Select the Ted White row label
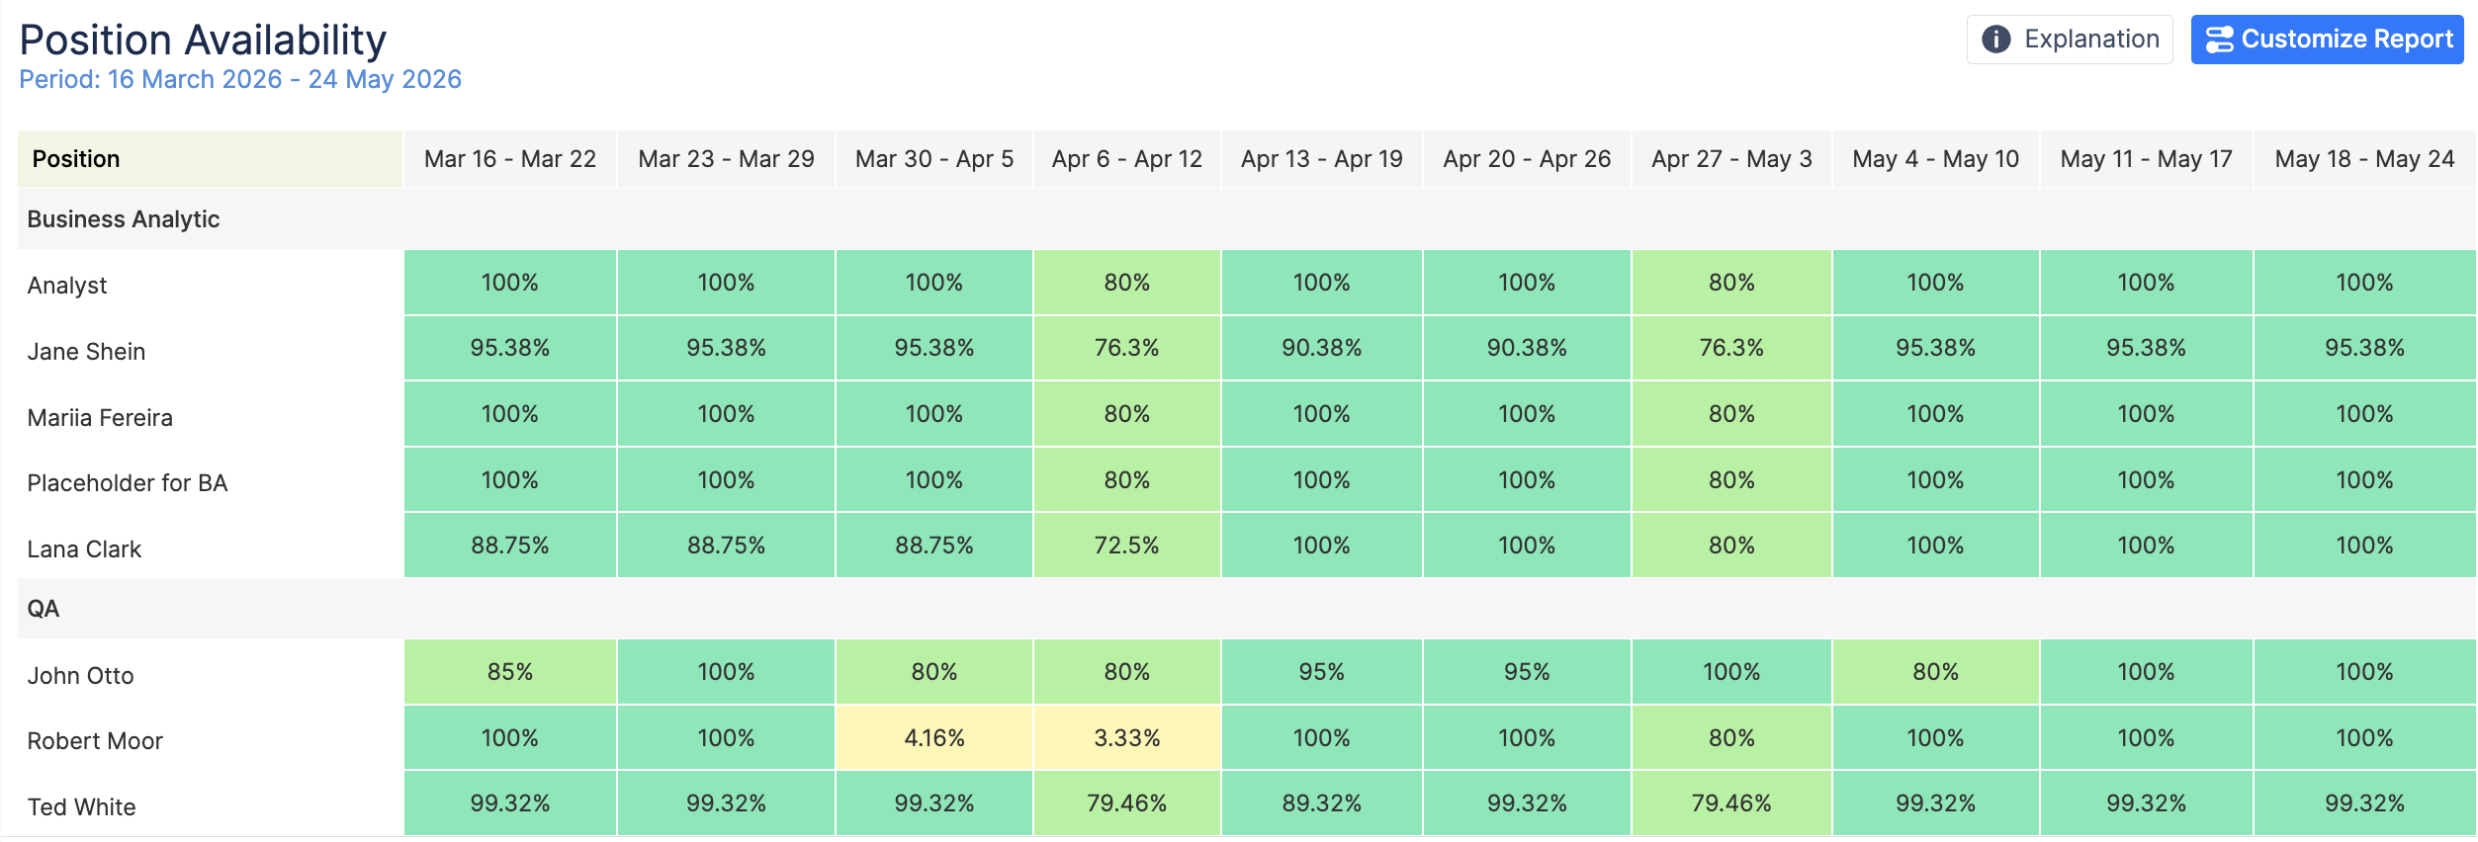 click(x=81, y=807)
